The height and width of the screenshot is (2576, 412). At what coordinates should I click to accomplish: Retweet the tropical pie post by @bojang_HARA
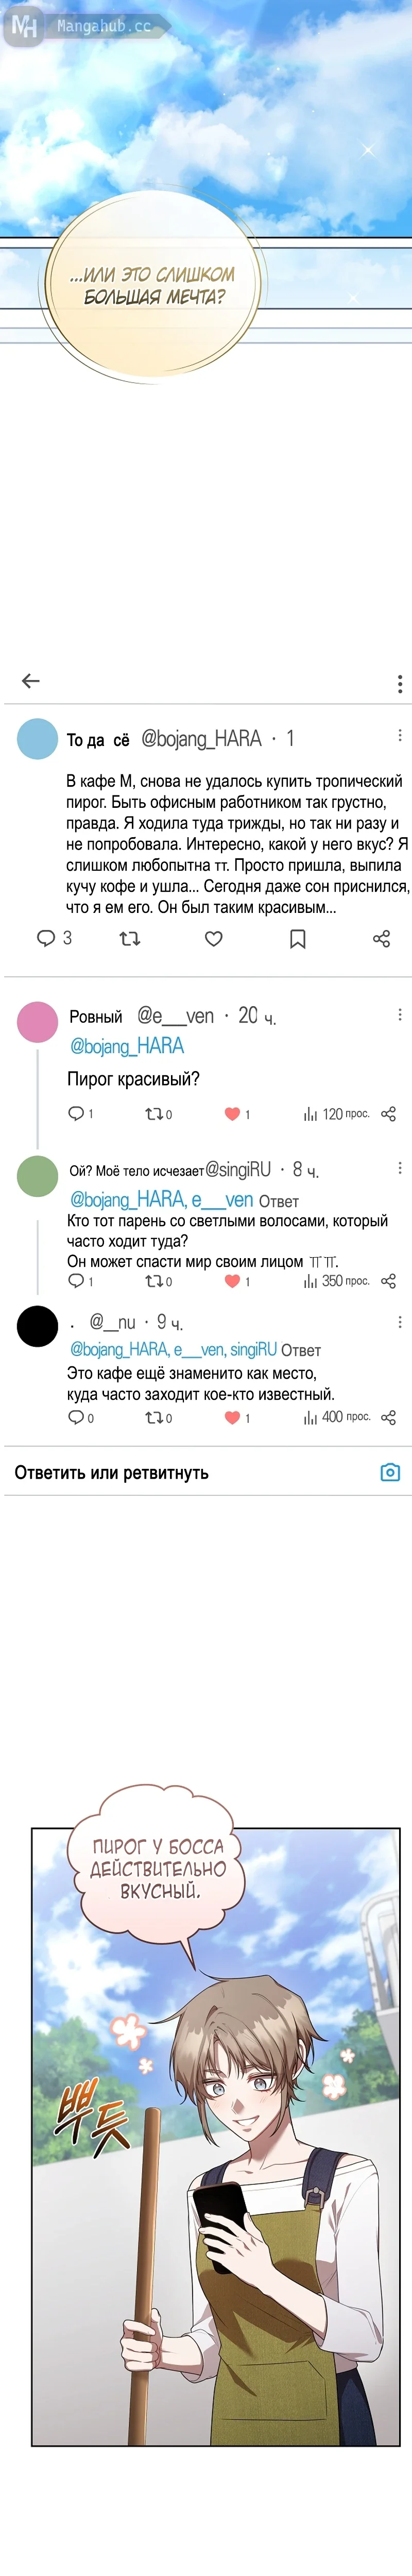(x=130, y=939)
